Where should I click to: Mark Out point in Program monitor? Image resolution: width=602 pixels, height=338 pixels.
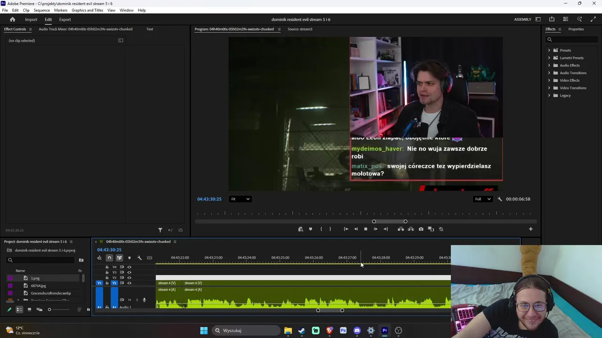tap(330, 229)
